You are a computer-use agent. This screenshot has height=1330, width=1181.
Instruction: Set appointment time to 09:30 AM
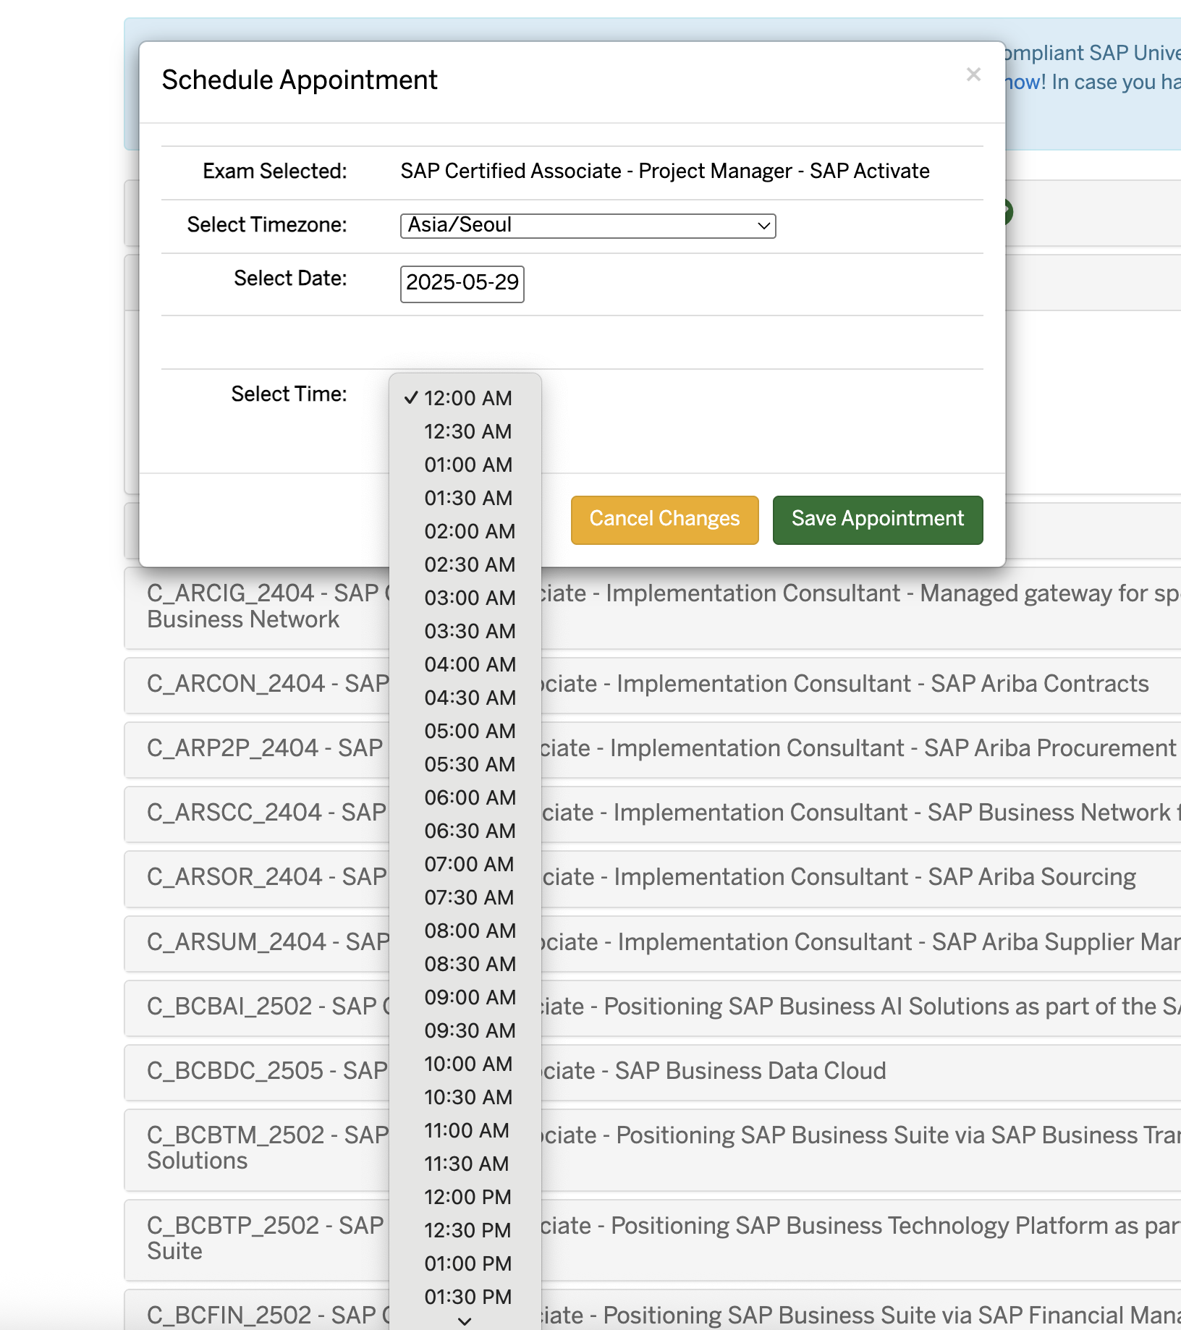point(465,1030)
